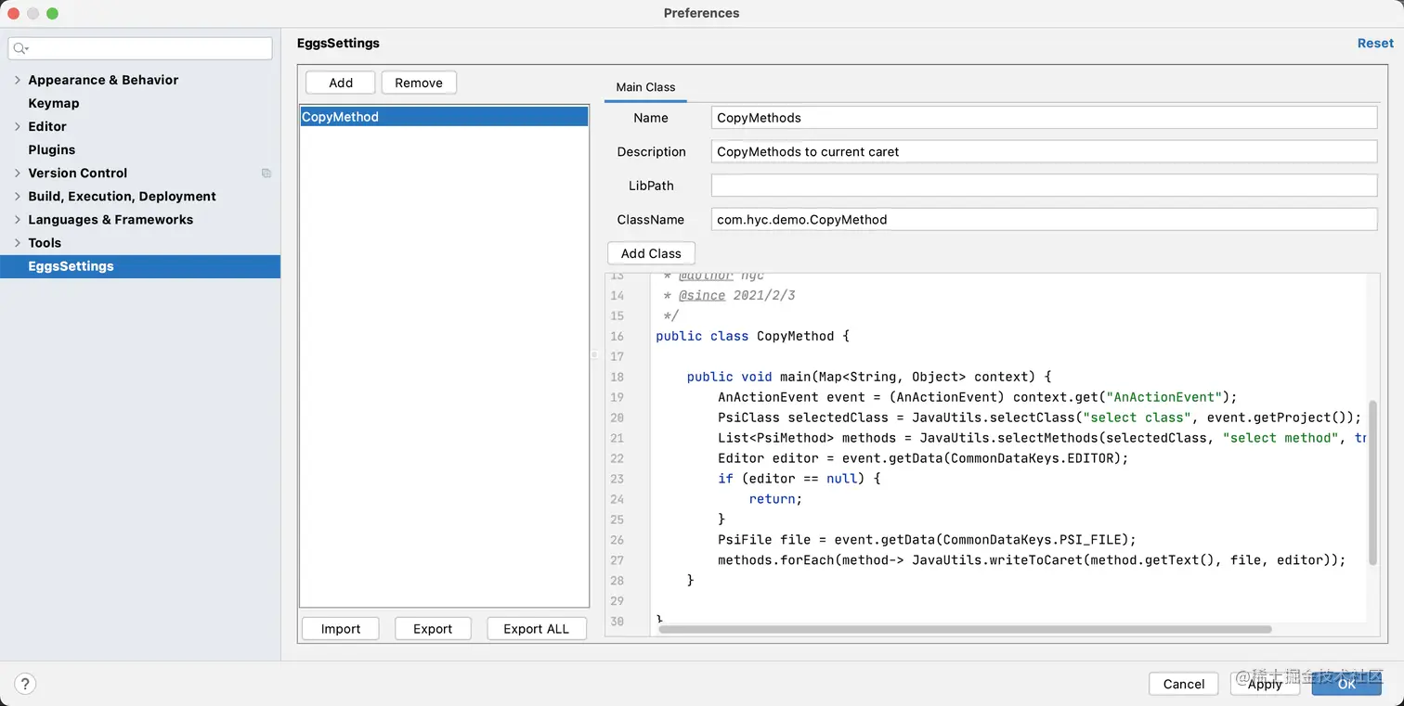Click the 'methods.forEach' code line
Viewport: 1404px width, 706px height.
coord(1032,560)
